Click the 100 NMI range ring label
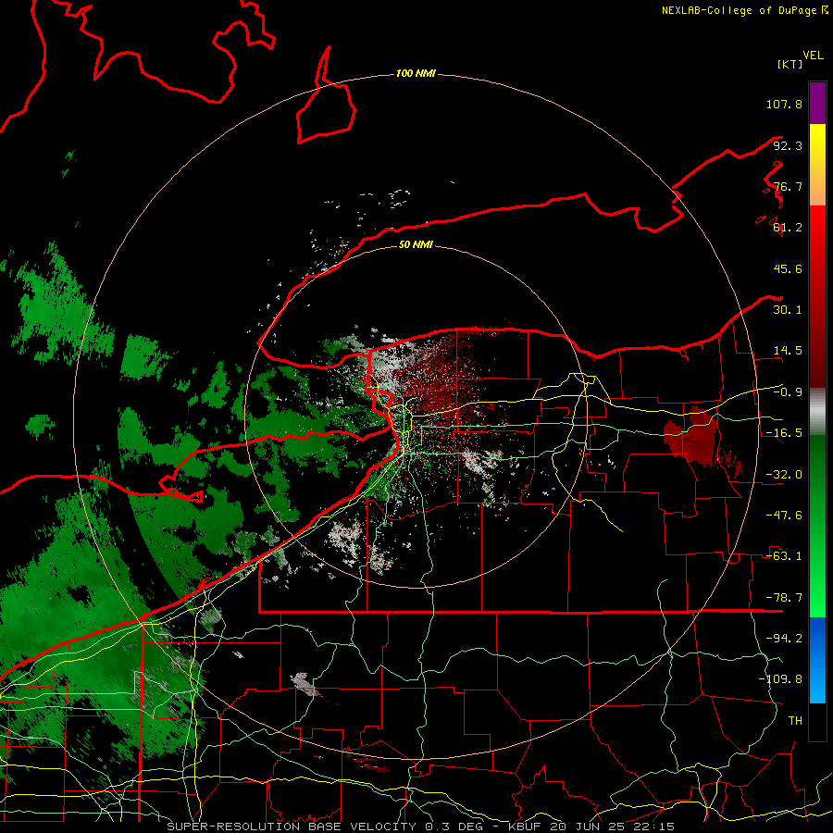The image size is (833, 833). tap(416, 73)
